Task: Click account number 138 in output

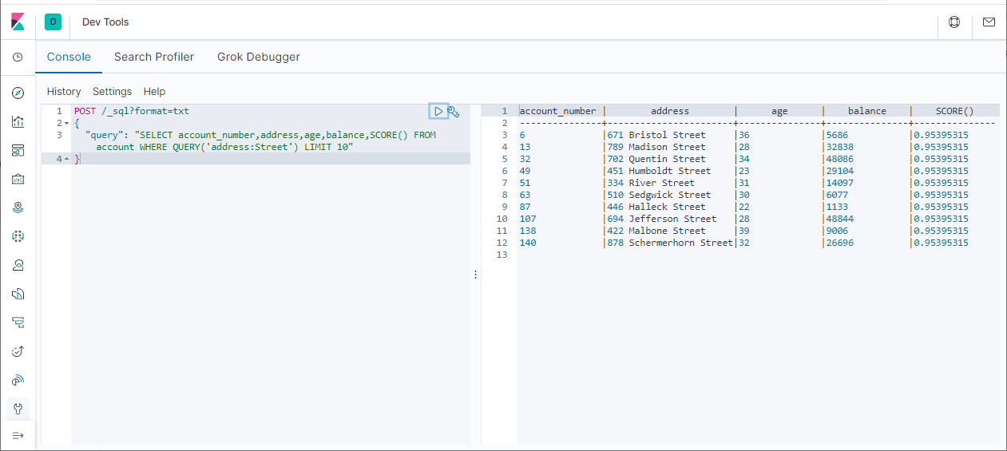Action: [x=528, y=231]
